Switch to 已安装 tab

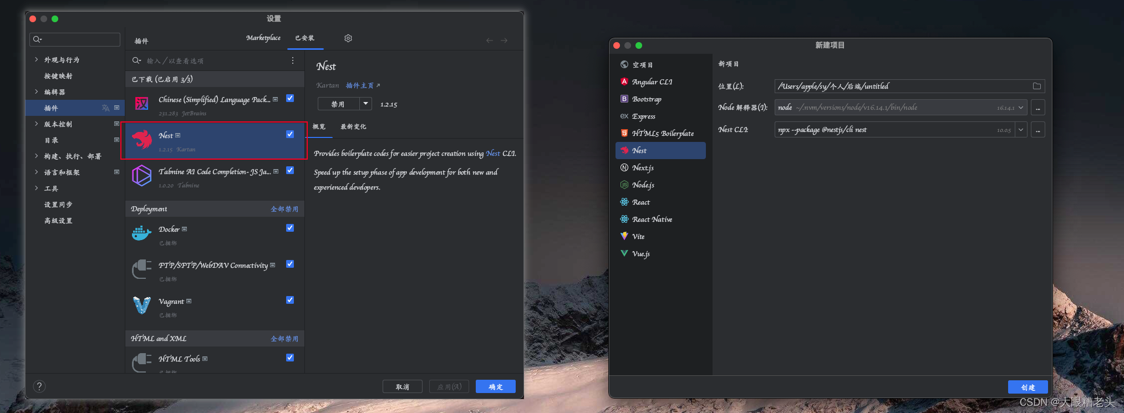305,38
